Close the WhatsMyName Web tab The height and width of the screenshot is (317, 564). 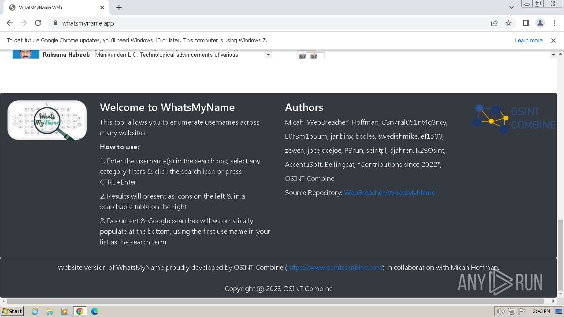pos(102,7)
